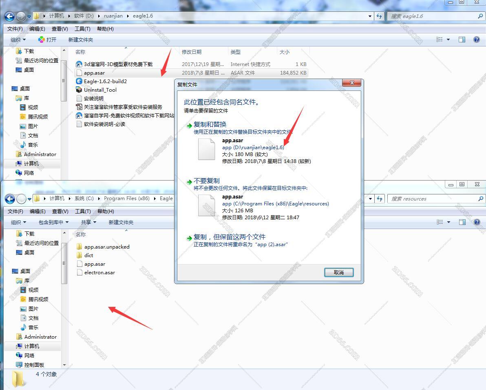Open address history dropdown in eagle1.6 window

click(x=370, y=16)
